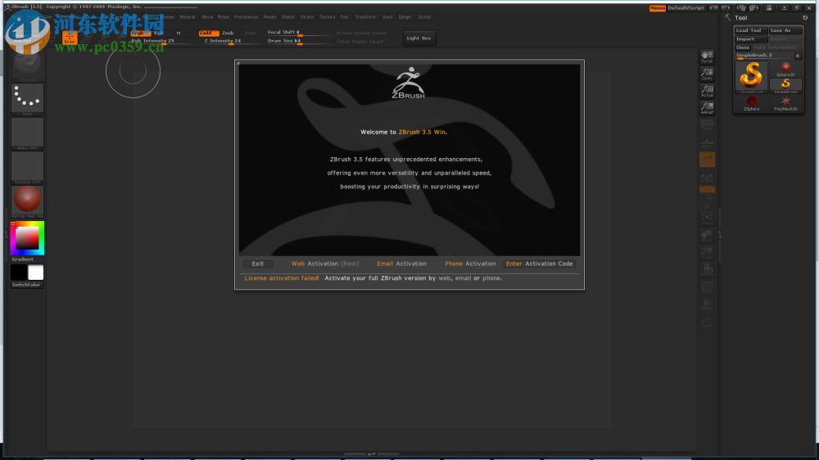This screenshot has height=460, width=819.
Task: Click the Import button
Action: pos(750,38)
